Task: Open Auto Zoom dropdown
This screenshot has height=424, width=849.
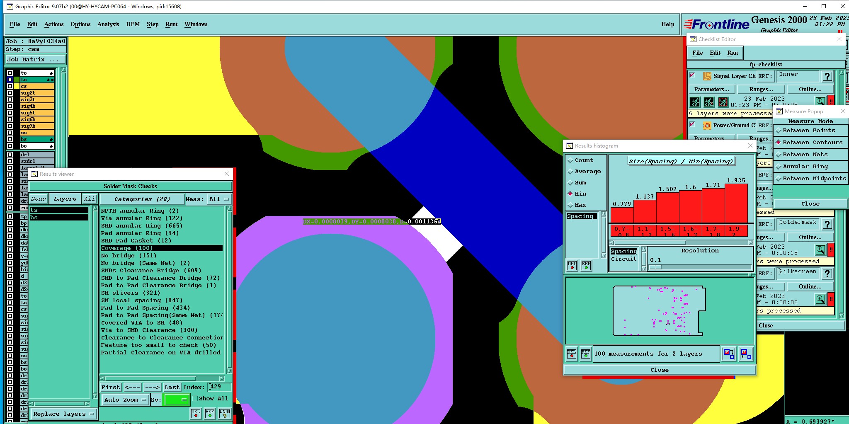Action: point(125,400)
